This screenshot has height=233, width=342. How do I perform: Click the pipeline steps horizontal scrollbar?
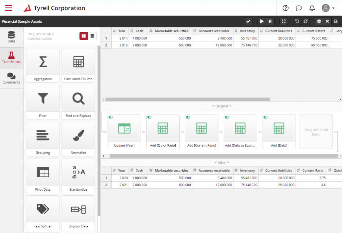[x=224, y=156]
